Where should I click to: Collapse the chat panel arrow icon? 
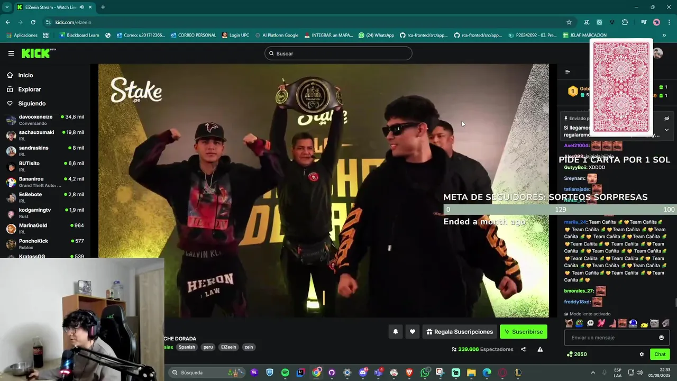[x=568, y=72]
